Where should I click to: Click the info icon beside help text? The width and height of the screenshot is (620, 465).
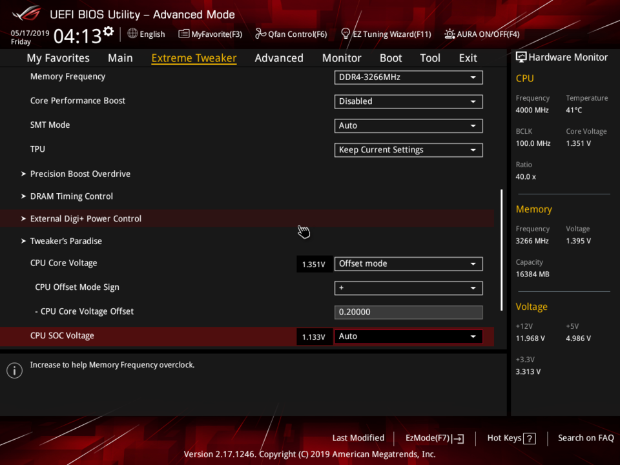pyautogui.click(x=15, y=371)
